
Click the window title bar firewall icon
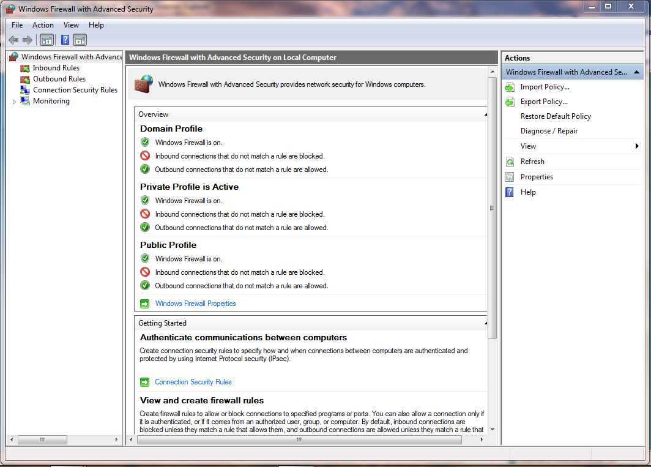pos(10,9)
